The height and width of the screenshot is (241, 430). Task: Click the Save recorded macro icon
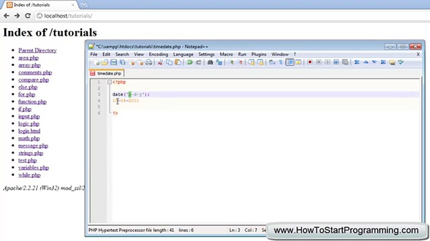[345, 62]
